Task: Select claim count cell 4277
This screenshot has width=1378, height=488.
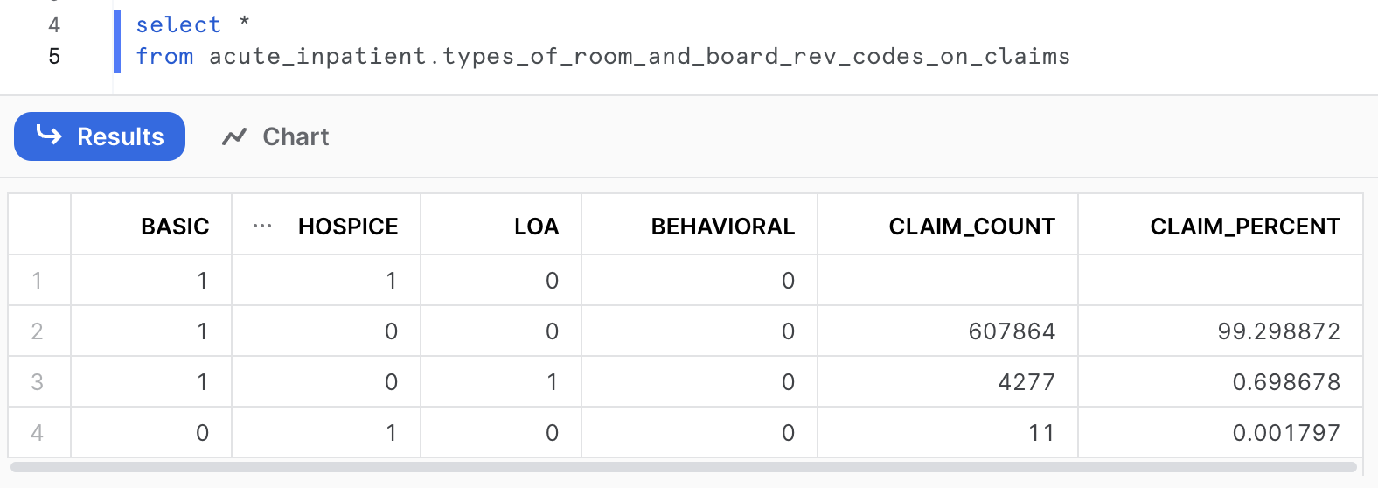Action: (948, 382)
